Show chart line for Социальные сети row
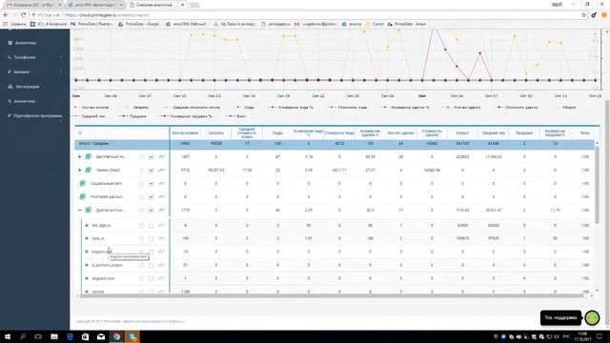The height and width of the screenshot is (343, 610). pos(161,183)
